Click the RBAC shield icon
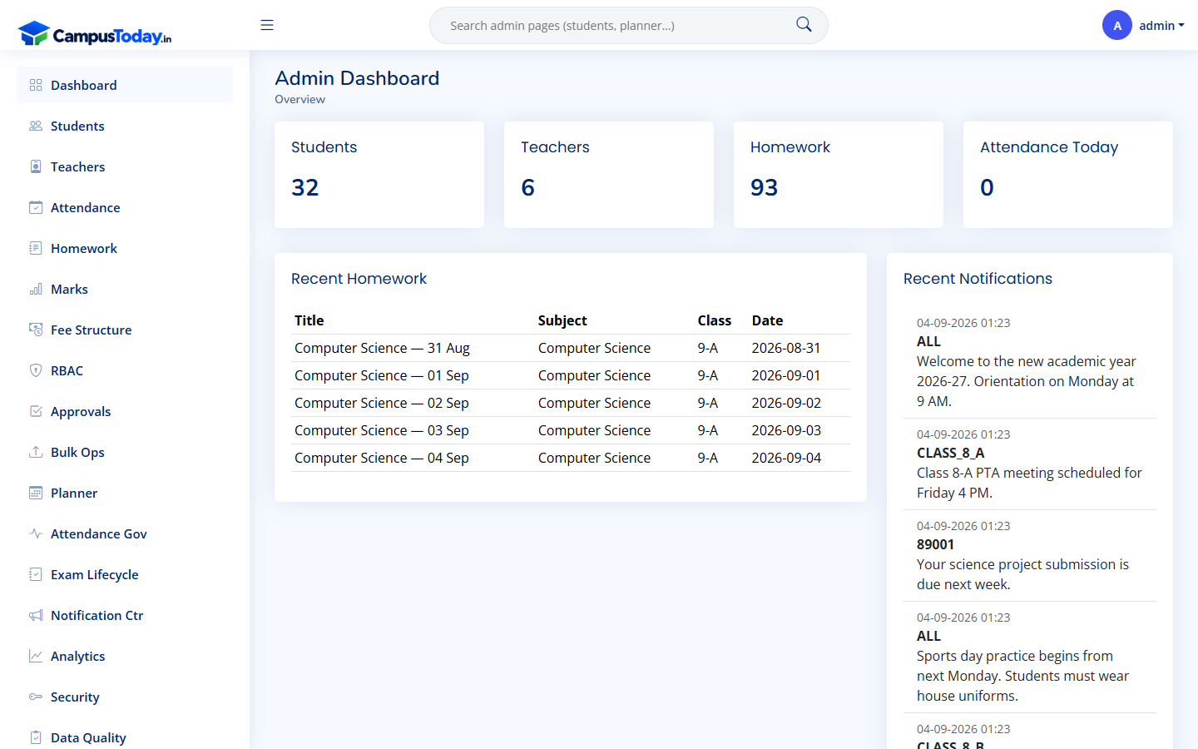 36,370
